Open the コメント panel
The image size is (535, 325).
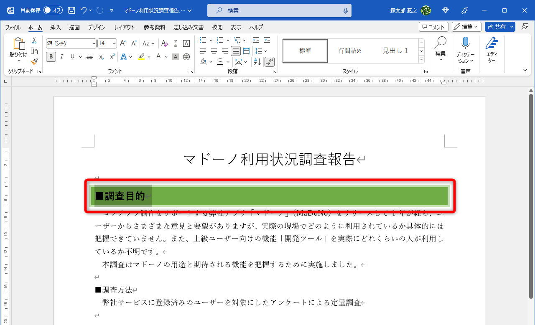433,27
